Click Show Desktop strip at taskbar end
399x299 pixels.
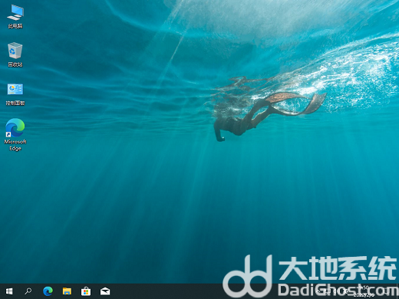pos(398,291)
